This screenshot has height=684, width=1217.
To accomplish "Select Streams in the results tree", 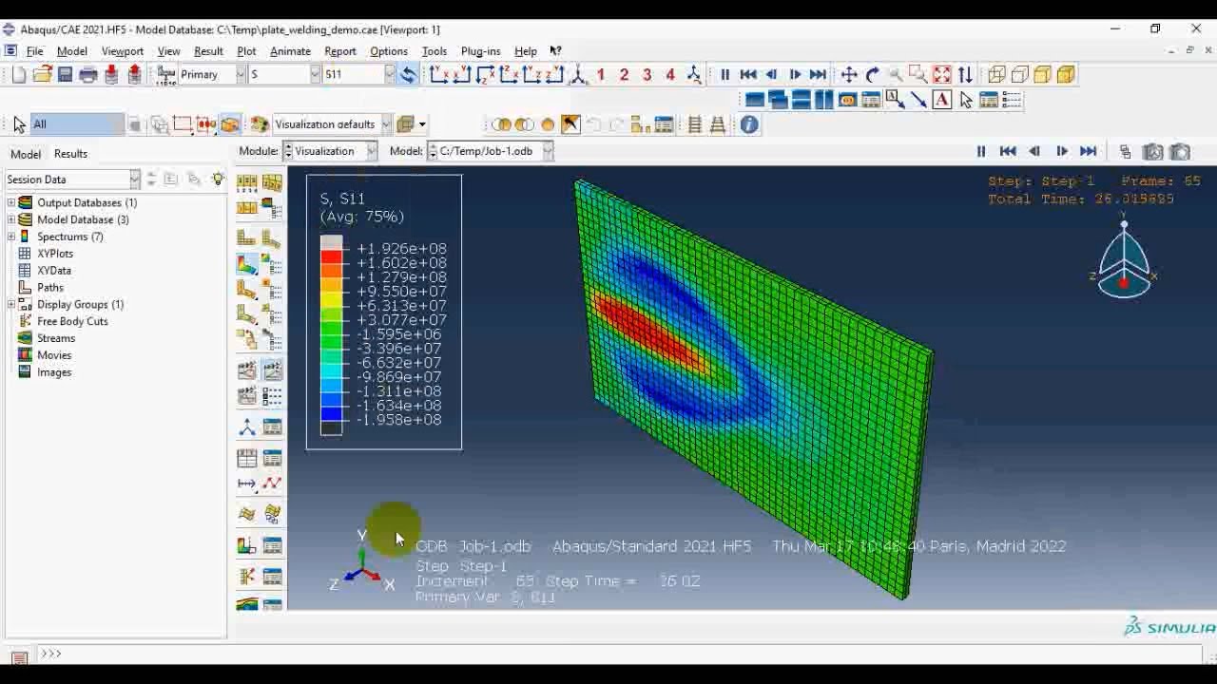I will 56,338.
